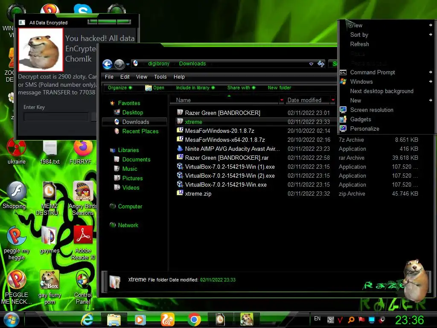Open Control Panel desktop shortcut
The image size is (437, 328).
click(x=83, y=287)
